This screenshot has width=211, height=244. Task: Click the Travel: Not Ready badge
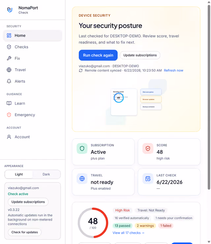(151, 210)
